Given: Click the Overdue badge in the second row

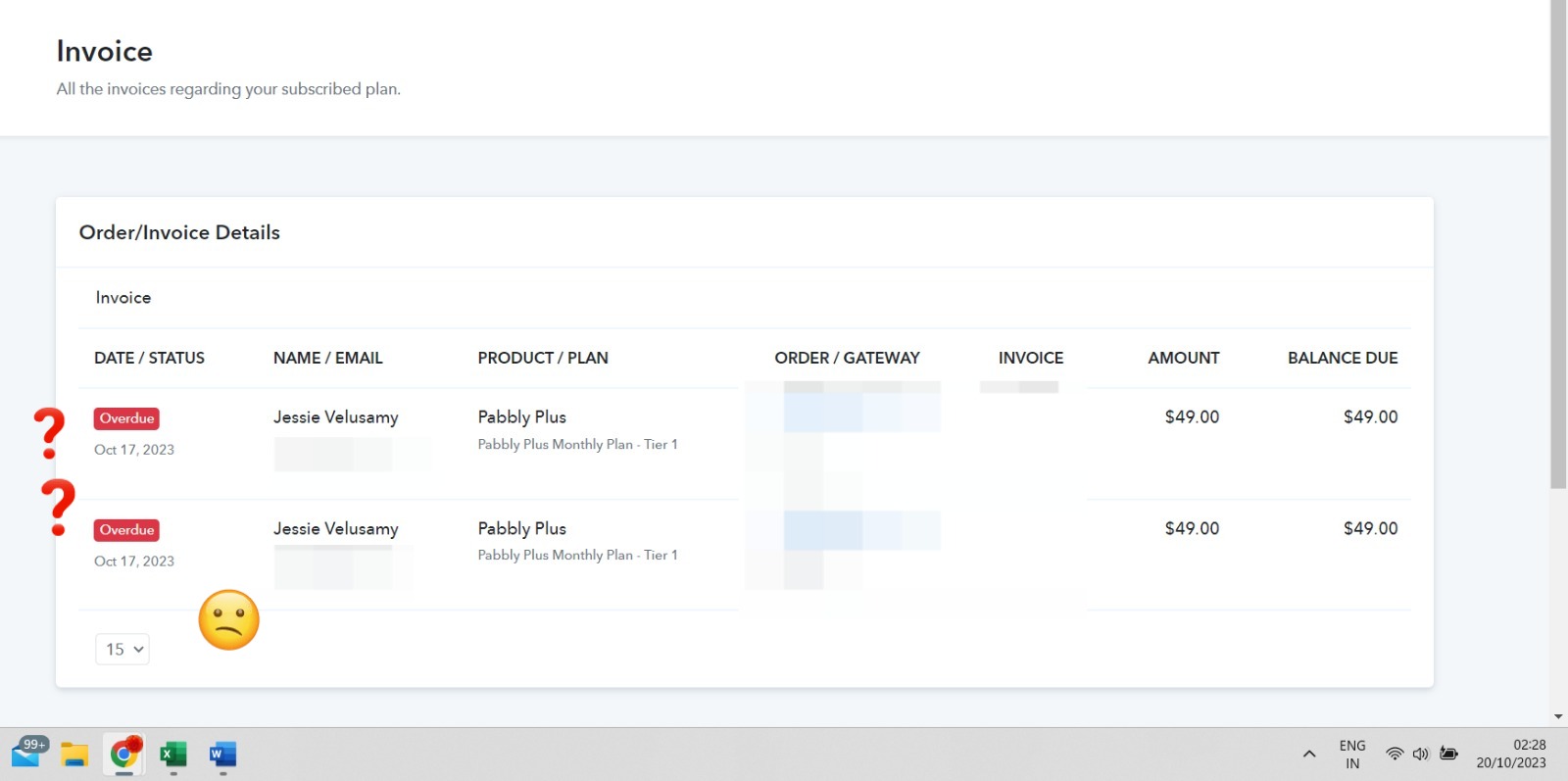Looking at the screenshot, I should click(126, 530).
